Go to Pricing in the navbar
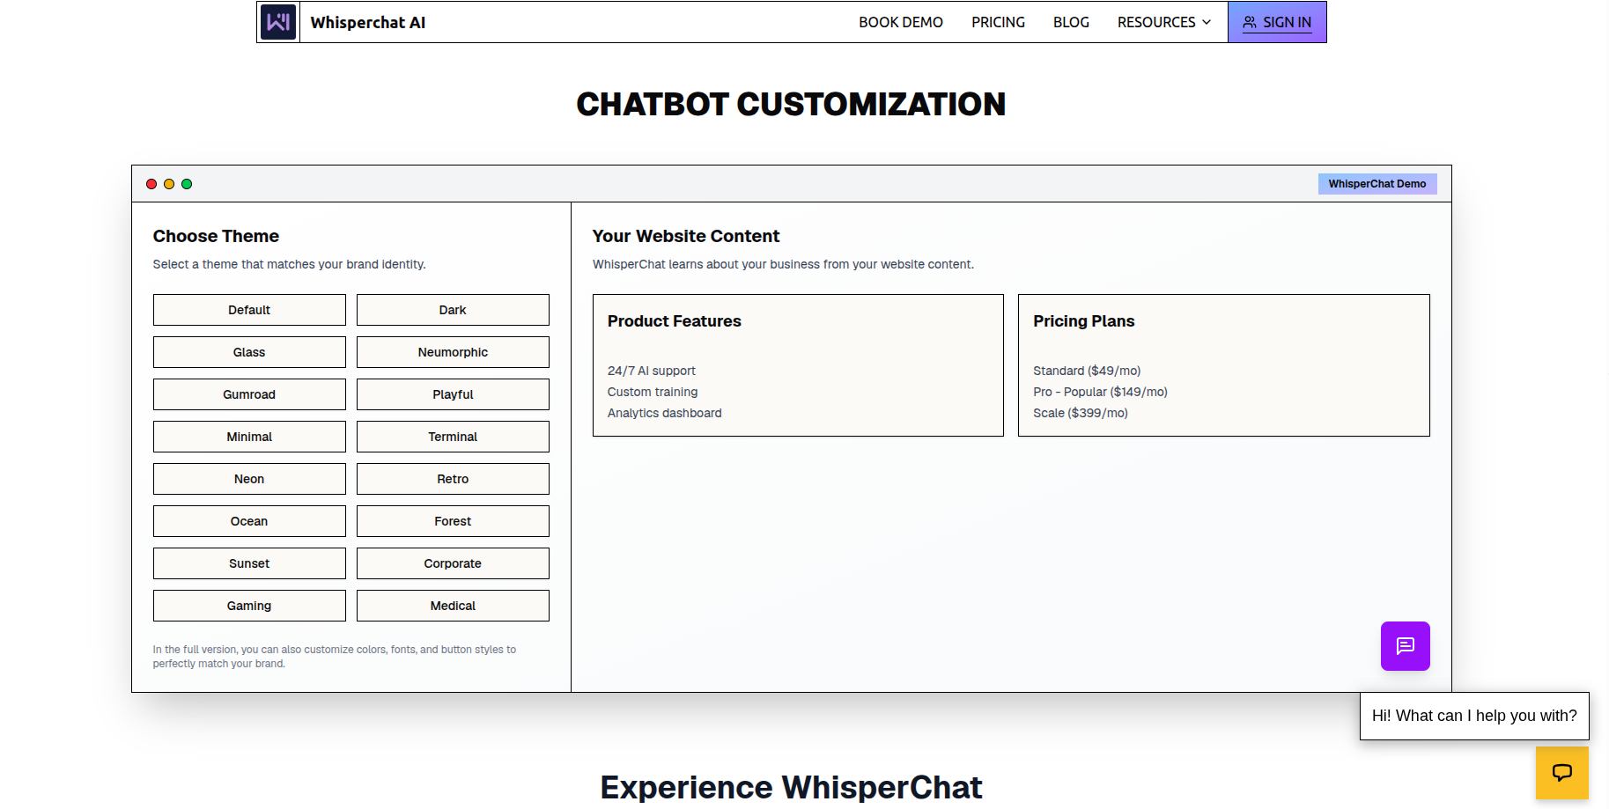This screenshot has width=1609, height=809. (998, 22)
